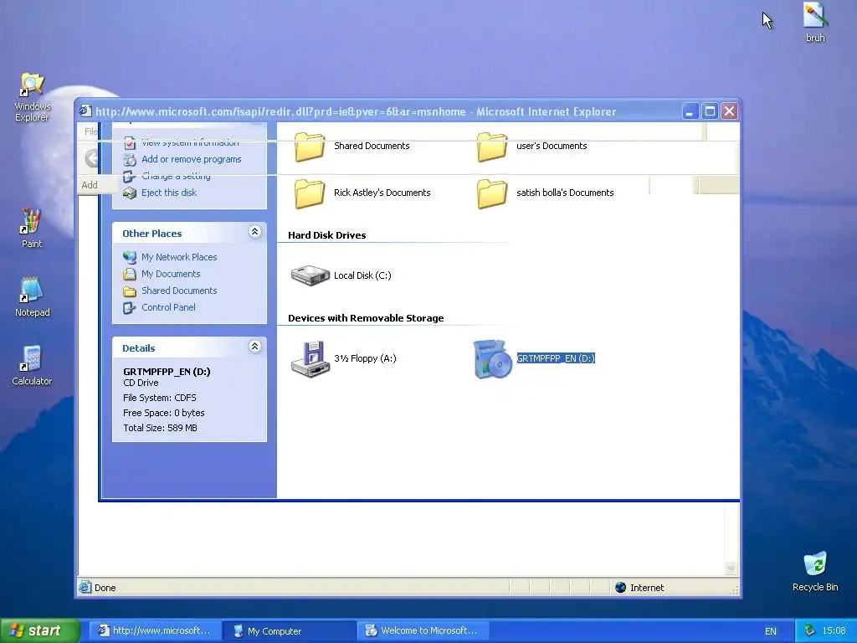Open the Control Panel link
Image resolution: width=857 pixels, height=643 pixels.
tap(168, 307)
